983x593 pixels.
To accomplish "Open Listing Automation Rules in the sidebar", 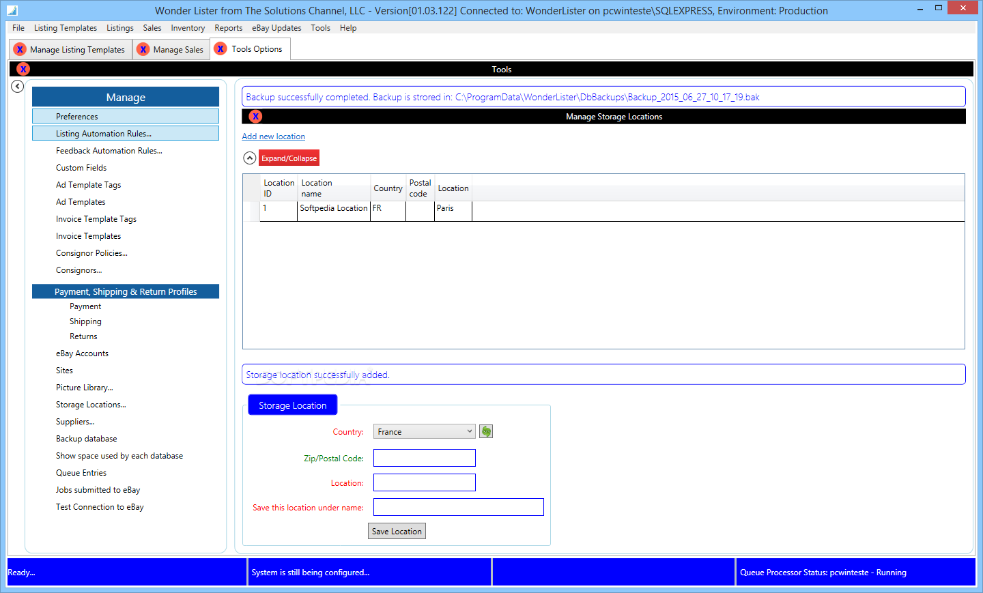I will coord(126,134).
